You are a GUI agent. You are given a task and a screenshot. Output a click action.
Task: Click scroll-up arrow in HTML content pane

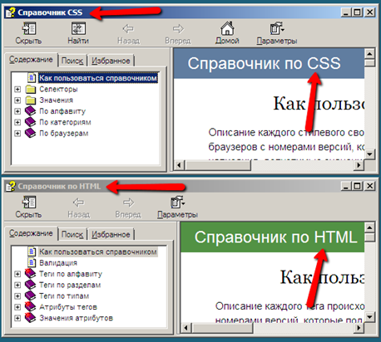pyautogui.click(x=369, y=227)
